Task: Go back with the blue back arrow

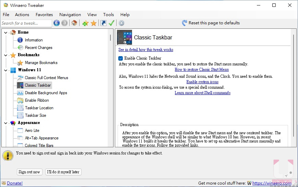Action: click(57, 23)
